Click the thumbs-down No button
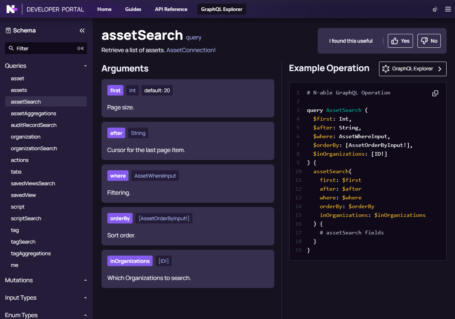 pos(429,41)
